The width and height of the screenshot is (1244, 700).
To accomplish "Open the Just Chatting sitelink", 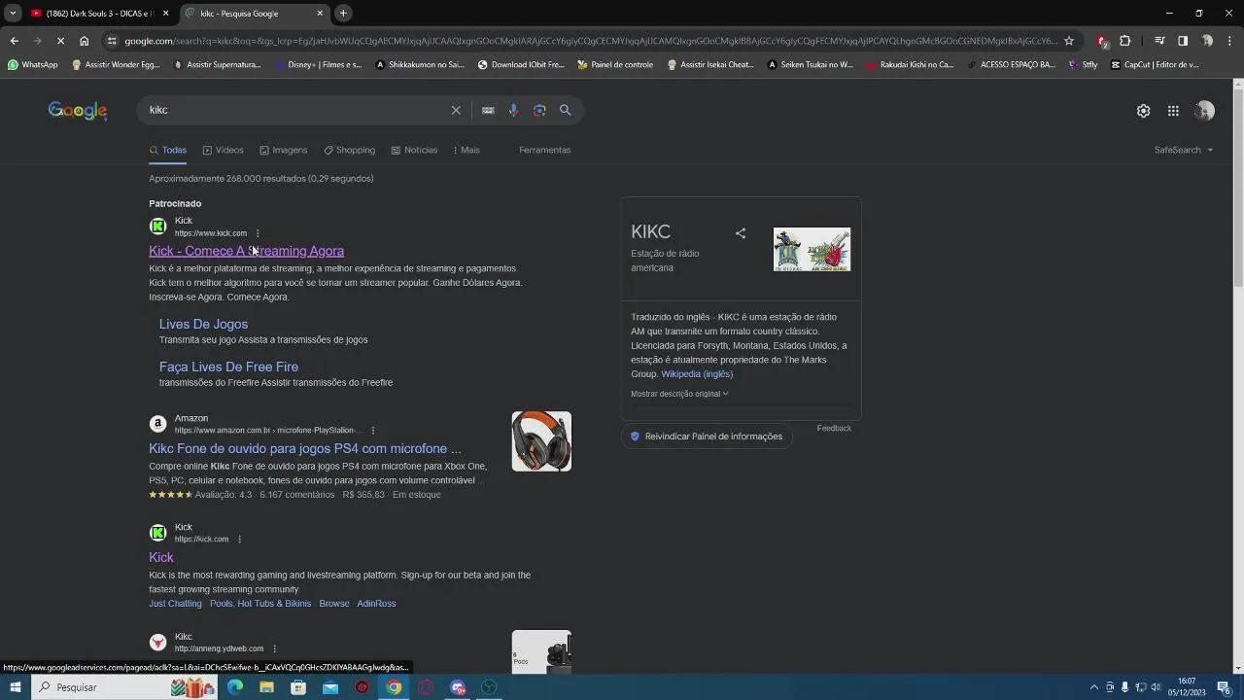I will [x=175, y=604].
